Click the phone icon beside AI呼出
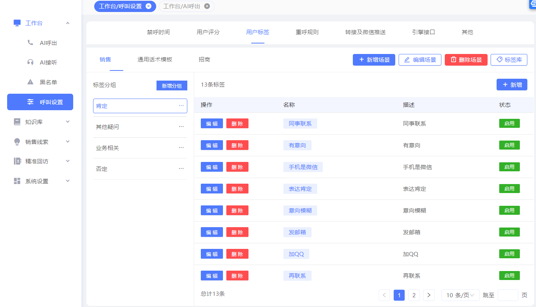This screenshot has height=307, width=536. [x=30, y=43]
